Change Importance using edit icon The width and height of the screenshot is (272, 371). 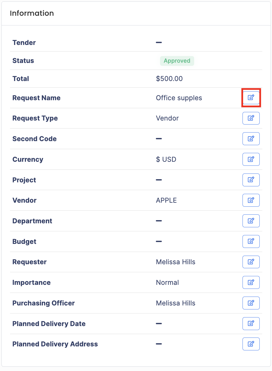click(251, 283)
